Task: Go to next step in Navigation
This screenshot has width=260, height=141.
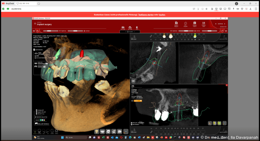Action: (225, 24)
